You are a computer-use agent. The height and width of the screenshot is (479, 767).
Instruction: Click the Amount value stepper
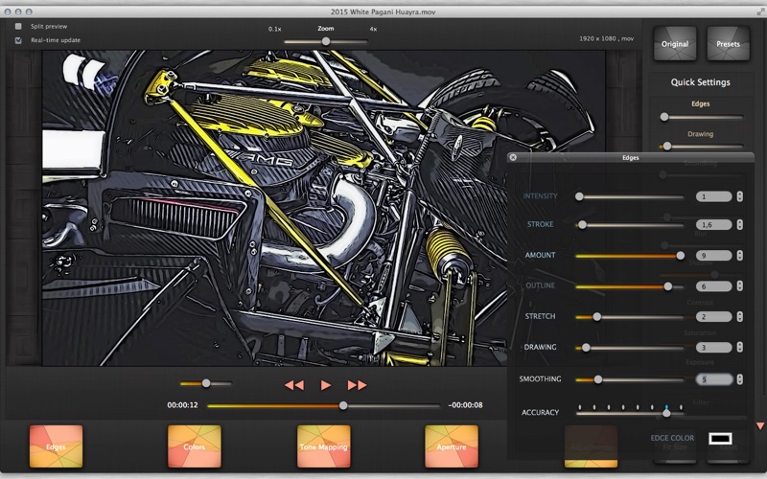pos(739,256)
